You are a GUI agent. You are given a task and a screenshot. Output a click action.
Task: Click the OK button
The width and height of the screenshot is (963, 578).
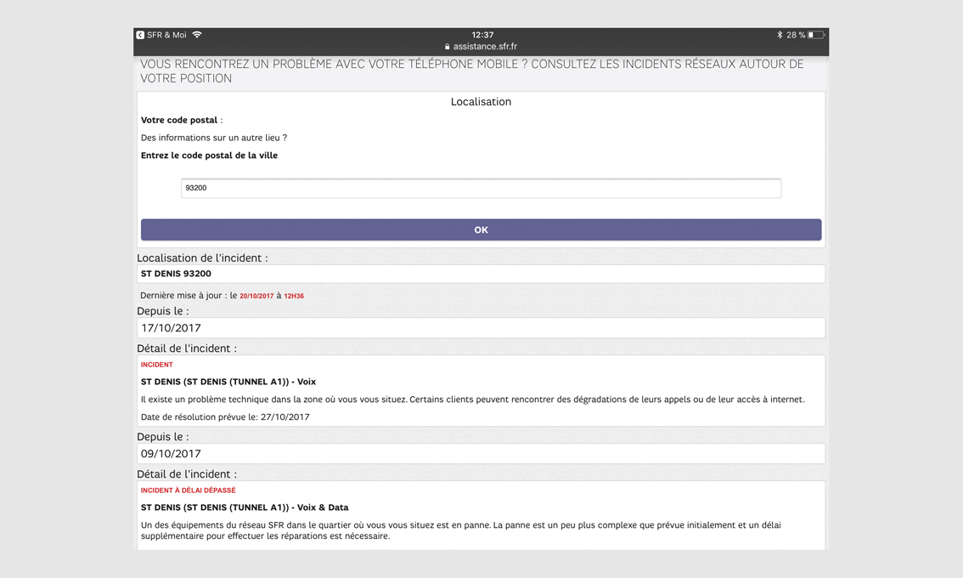pos(481,230)
